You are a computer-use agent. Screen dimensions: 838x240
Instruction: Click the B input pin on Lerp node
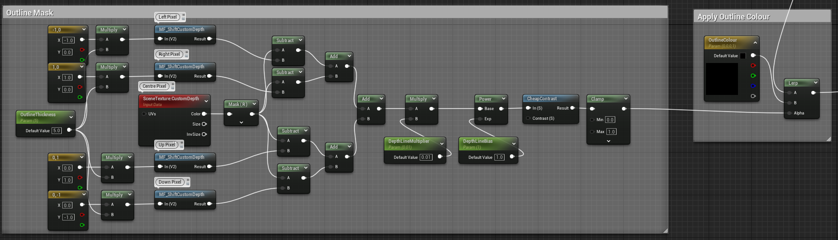click(x=790, y=103)
